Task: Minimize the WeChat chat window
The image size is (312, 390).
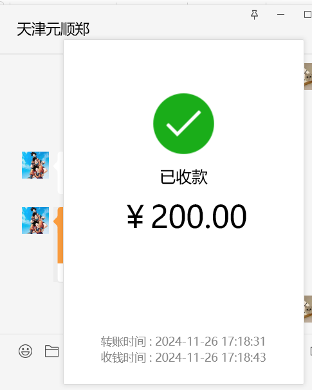Action: 280,15
